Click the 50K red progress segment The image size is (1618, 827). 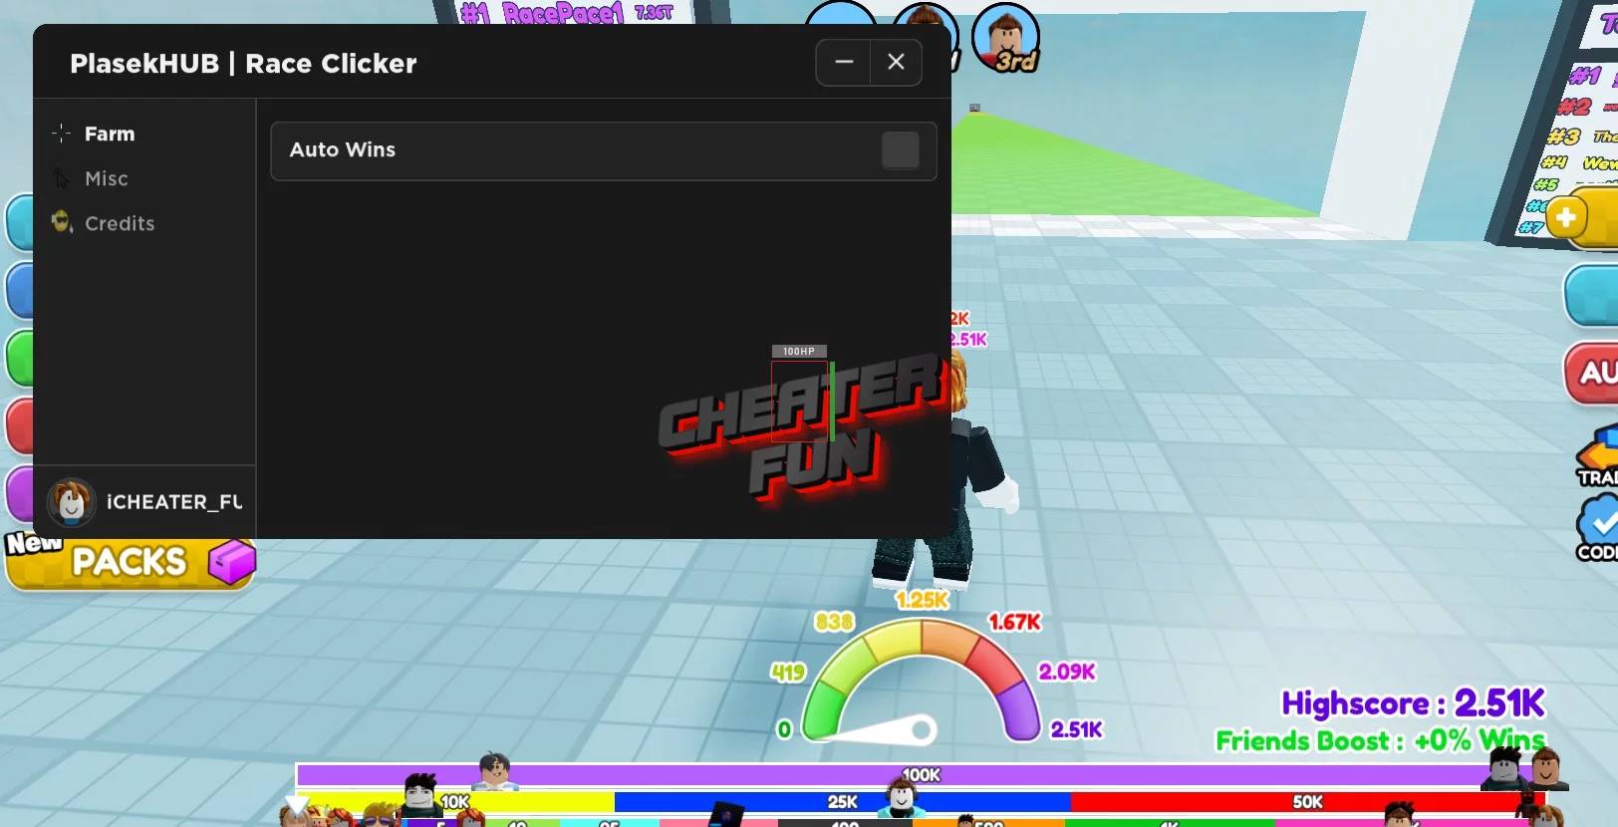(x=1307, y=802)
